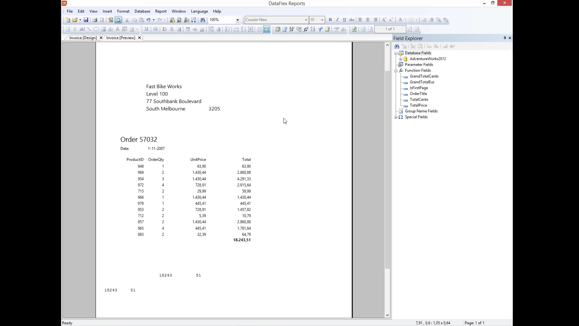Click the Undo arrow icon
This screenshot has height=326, width=579.
[148, 20]
